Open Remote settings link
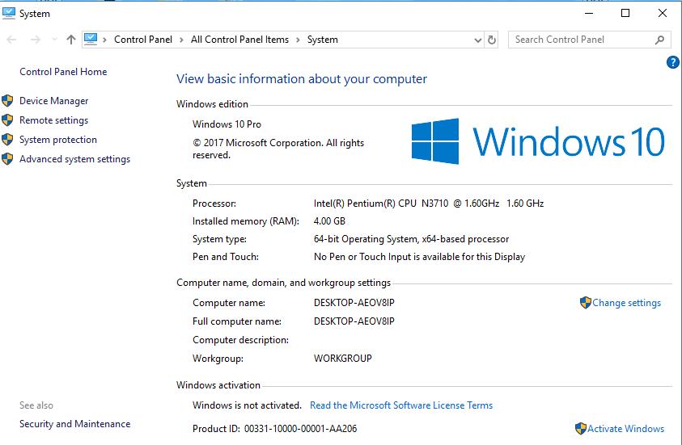This screenshot has height=445, width=682. (x=53, y=120)
